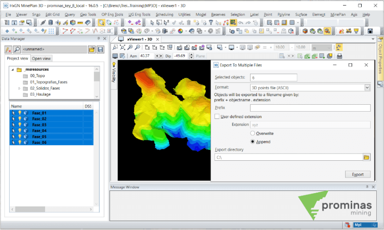Click the yellow ruler measure tool icon
This screenshot has height=230, width=384.
(80, 23)
